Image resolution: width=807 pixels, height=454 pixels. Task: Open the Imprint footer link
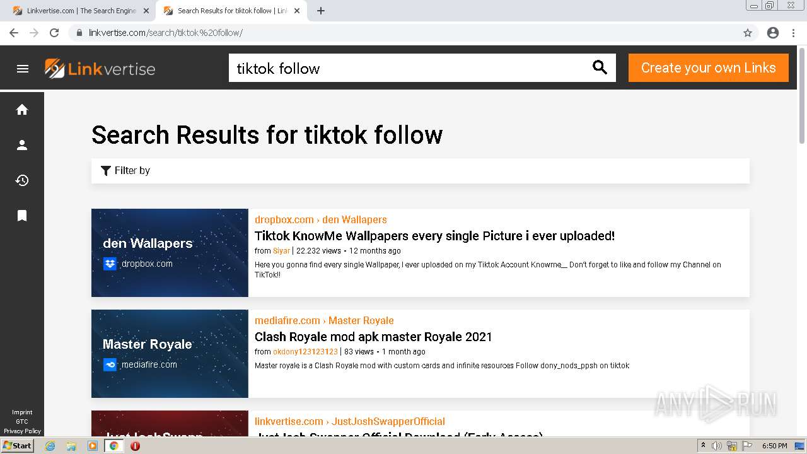pos(22,412)
